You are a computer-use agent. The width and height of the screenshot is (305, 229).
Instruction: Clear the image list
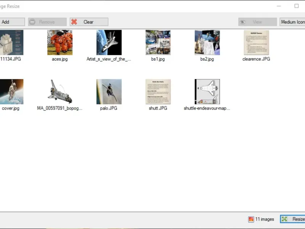click(x=89, y=22)
